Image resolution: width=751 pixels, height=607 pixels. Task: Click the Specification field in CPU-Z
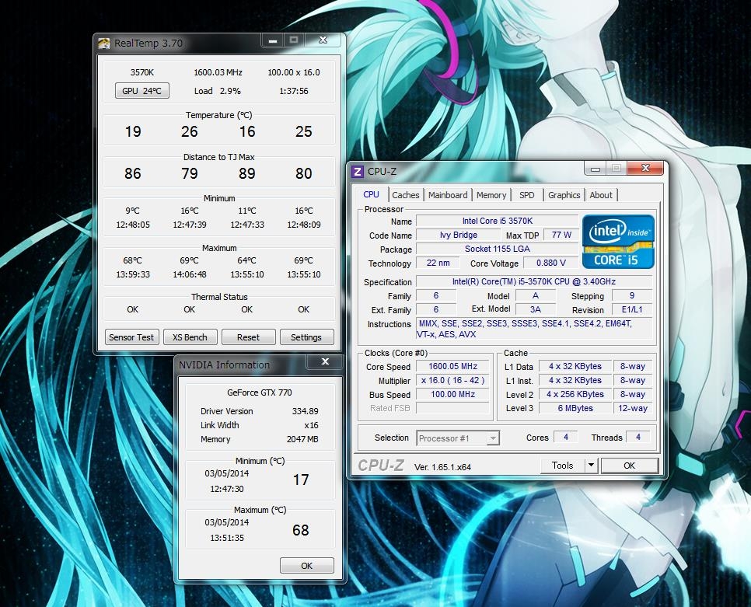[x=533, y=281]
